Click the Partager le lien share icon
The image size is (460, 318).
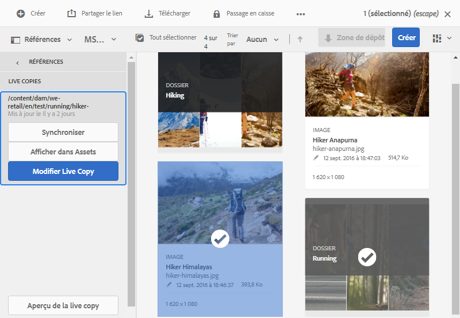pos(71,13)
